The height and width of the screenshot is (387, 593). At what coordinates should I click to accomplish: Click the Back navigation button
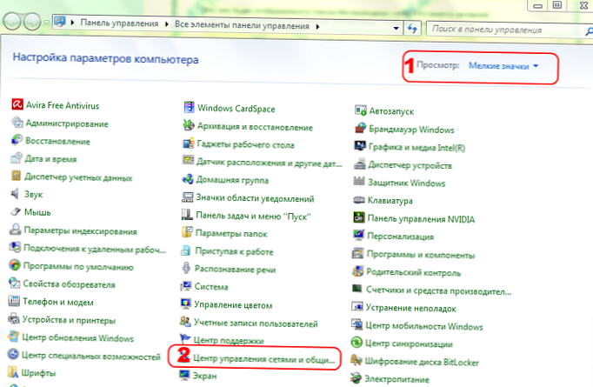tap(12, 21)
